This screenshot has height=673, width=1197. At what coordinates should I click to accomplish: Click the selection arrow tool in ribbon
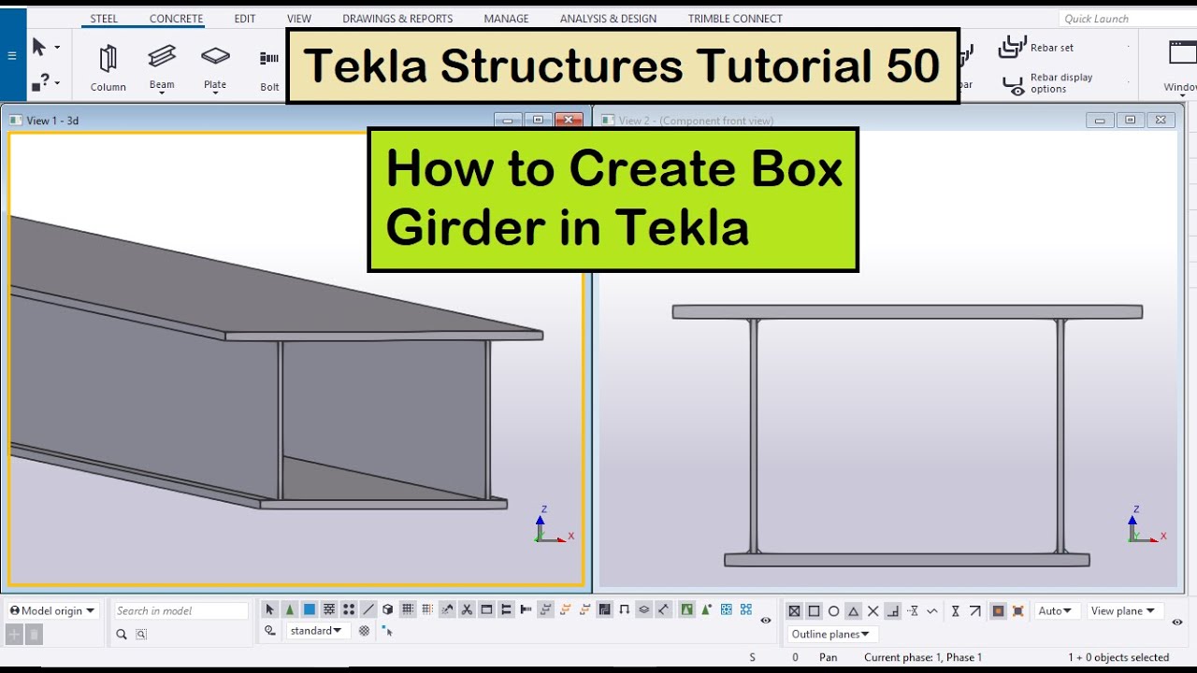(38, 47)
